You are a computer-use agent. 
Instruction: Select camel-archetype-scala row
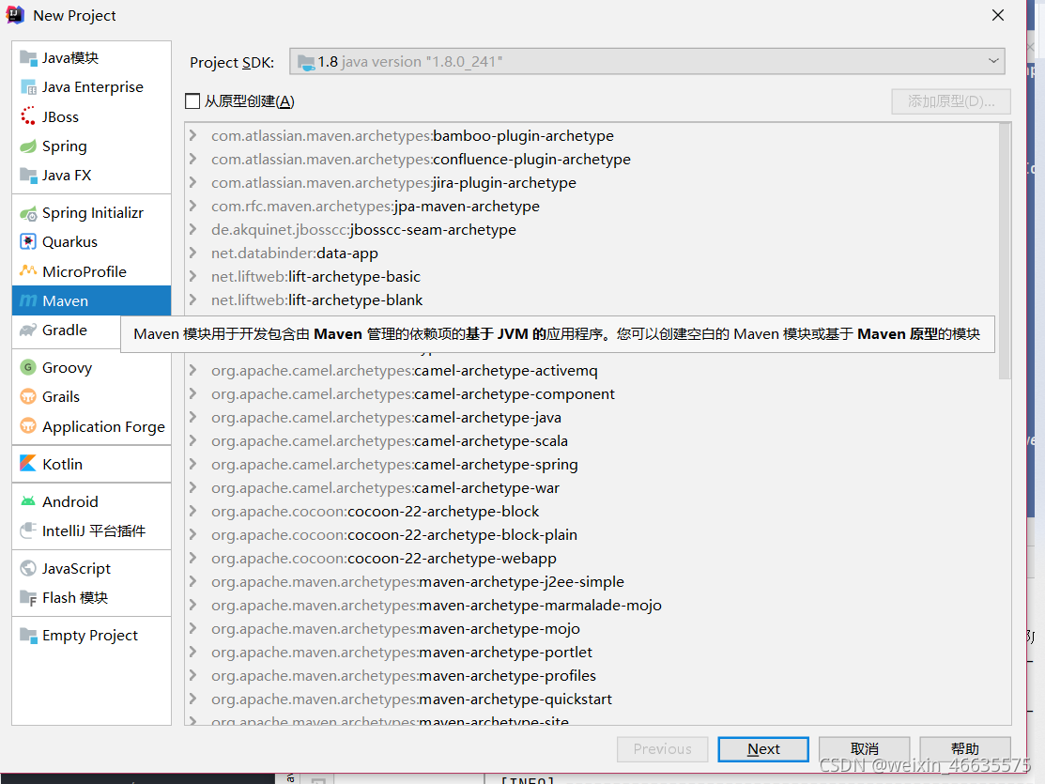coord(592,440)
